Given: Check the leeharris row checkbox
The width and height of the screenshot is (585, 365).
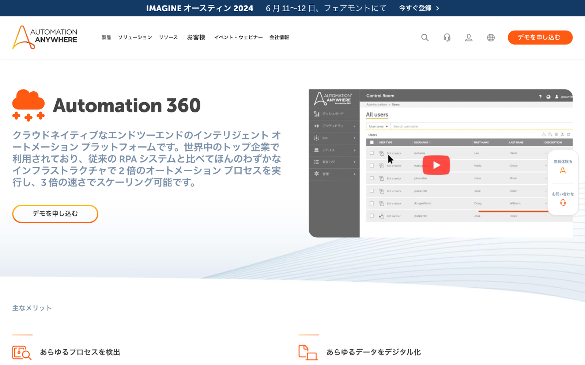Looking at the screenshot, I should (371, 153).
